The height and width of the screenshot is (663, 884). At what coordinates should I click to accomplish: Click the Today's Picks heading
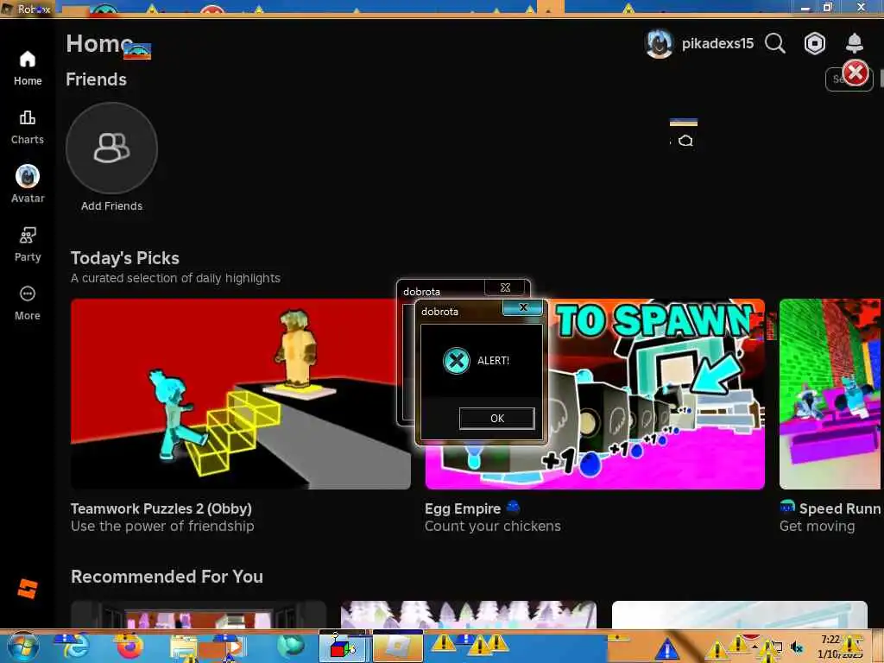[x=125, y=258]
